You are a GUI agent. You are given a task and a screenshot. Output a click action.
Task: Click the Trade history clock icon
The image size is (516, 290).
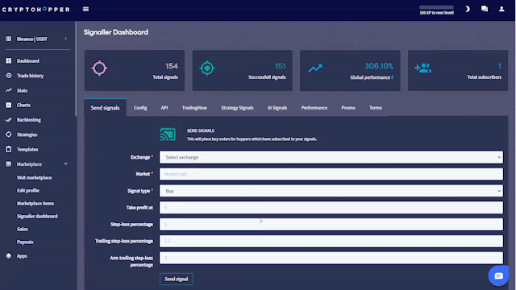[9, 76]
